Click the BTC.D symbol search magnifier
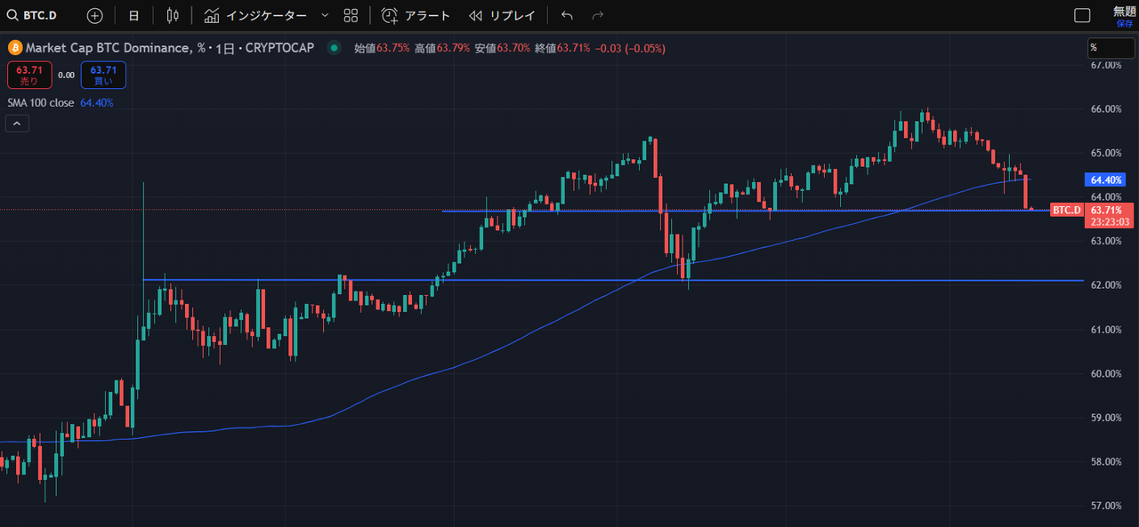Viewport: 1139px width, 527px height. pyautogui.click(x=14, y=15)
